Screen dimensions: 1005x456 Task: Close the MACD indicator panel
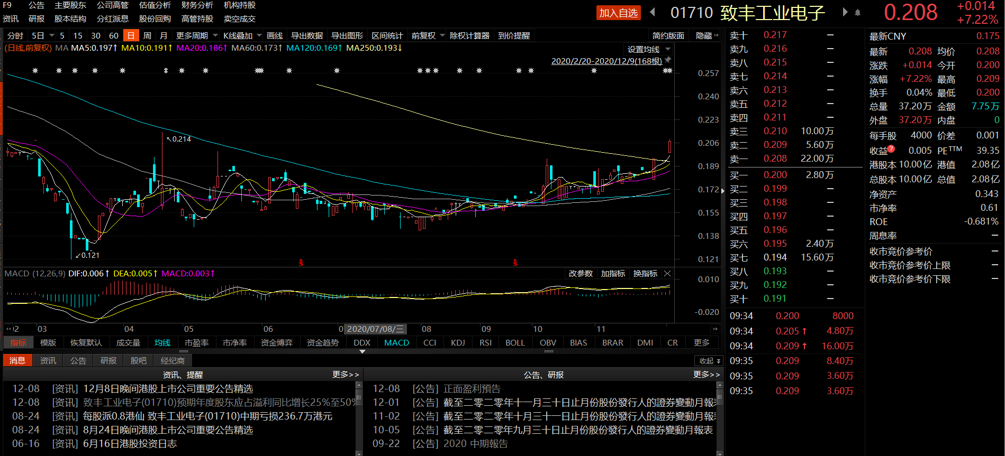pos(667,274)
